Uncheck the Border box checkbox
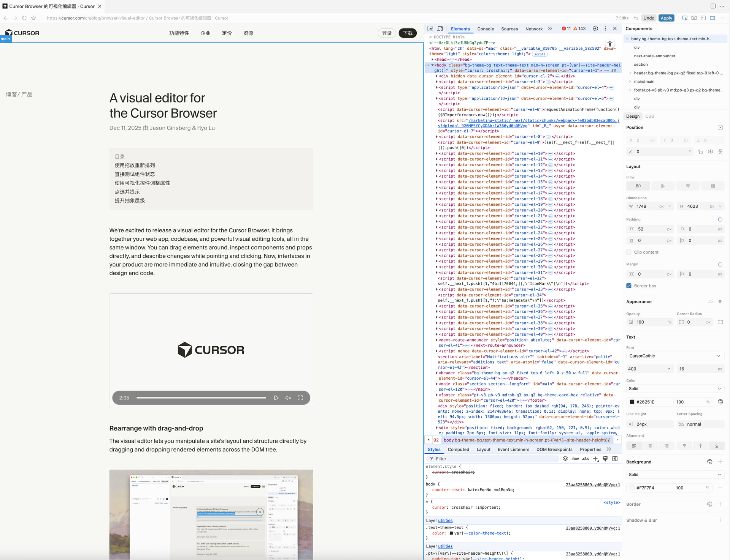The width and height of the screenshot is (730, 560). [629, 286]
